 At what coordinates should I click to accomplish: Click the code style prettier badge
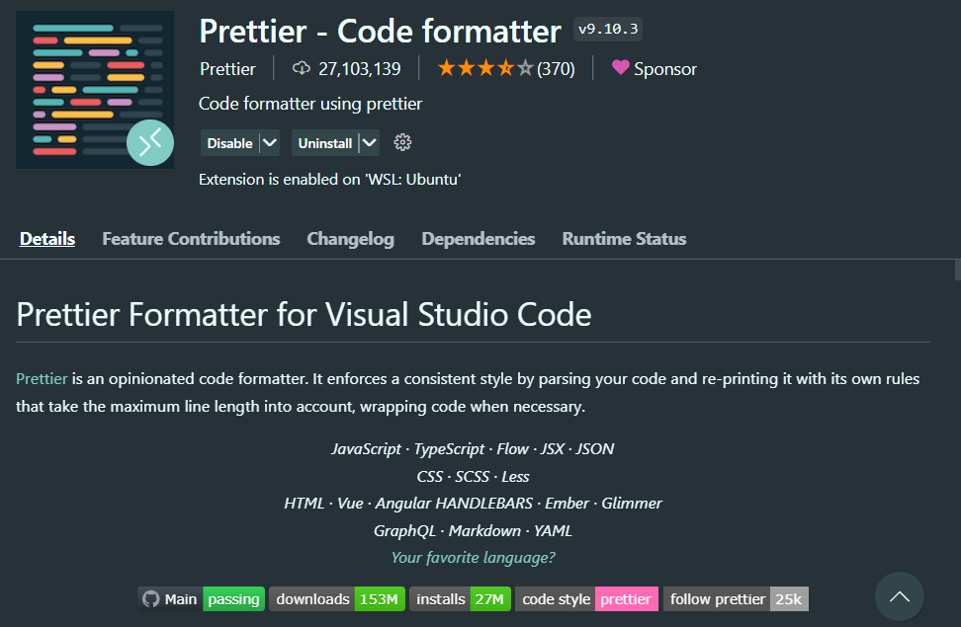586,598
